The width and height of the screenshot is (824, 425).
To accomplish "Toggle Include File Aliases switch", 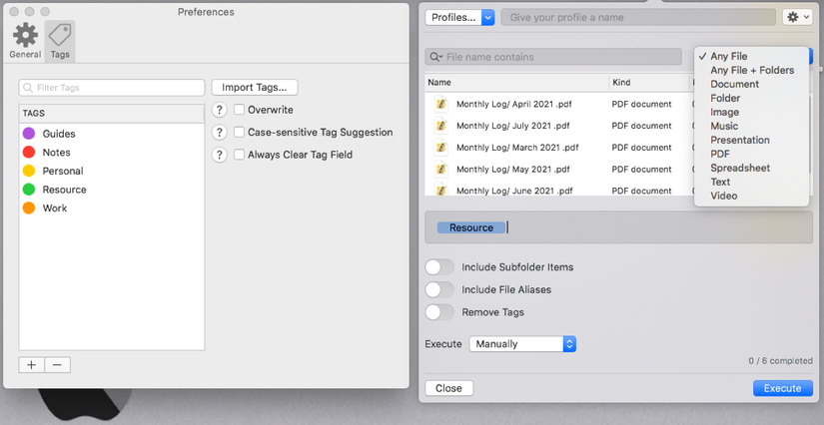I will click(x=439, y=289).
